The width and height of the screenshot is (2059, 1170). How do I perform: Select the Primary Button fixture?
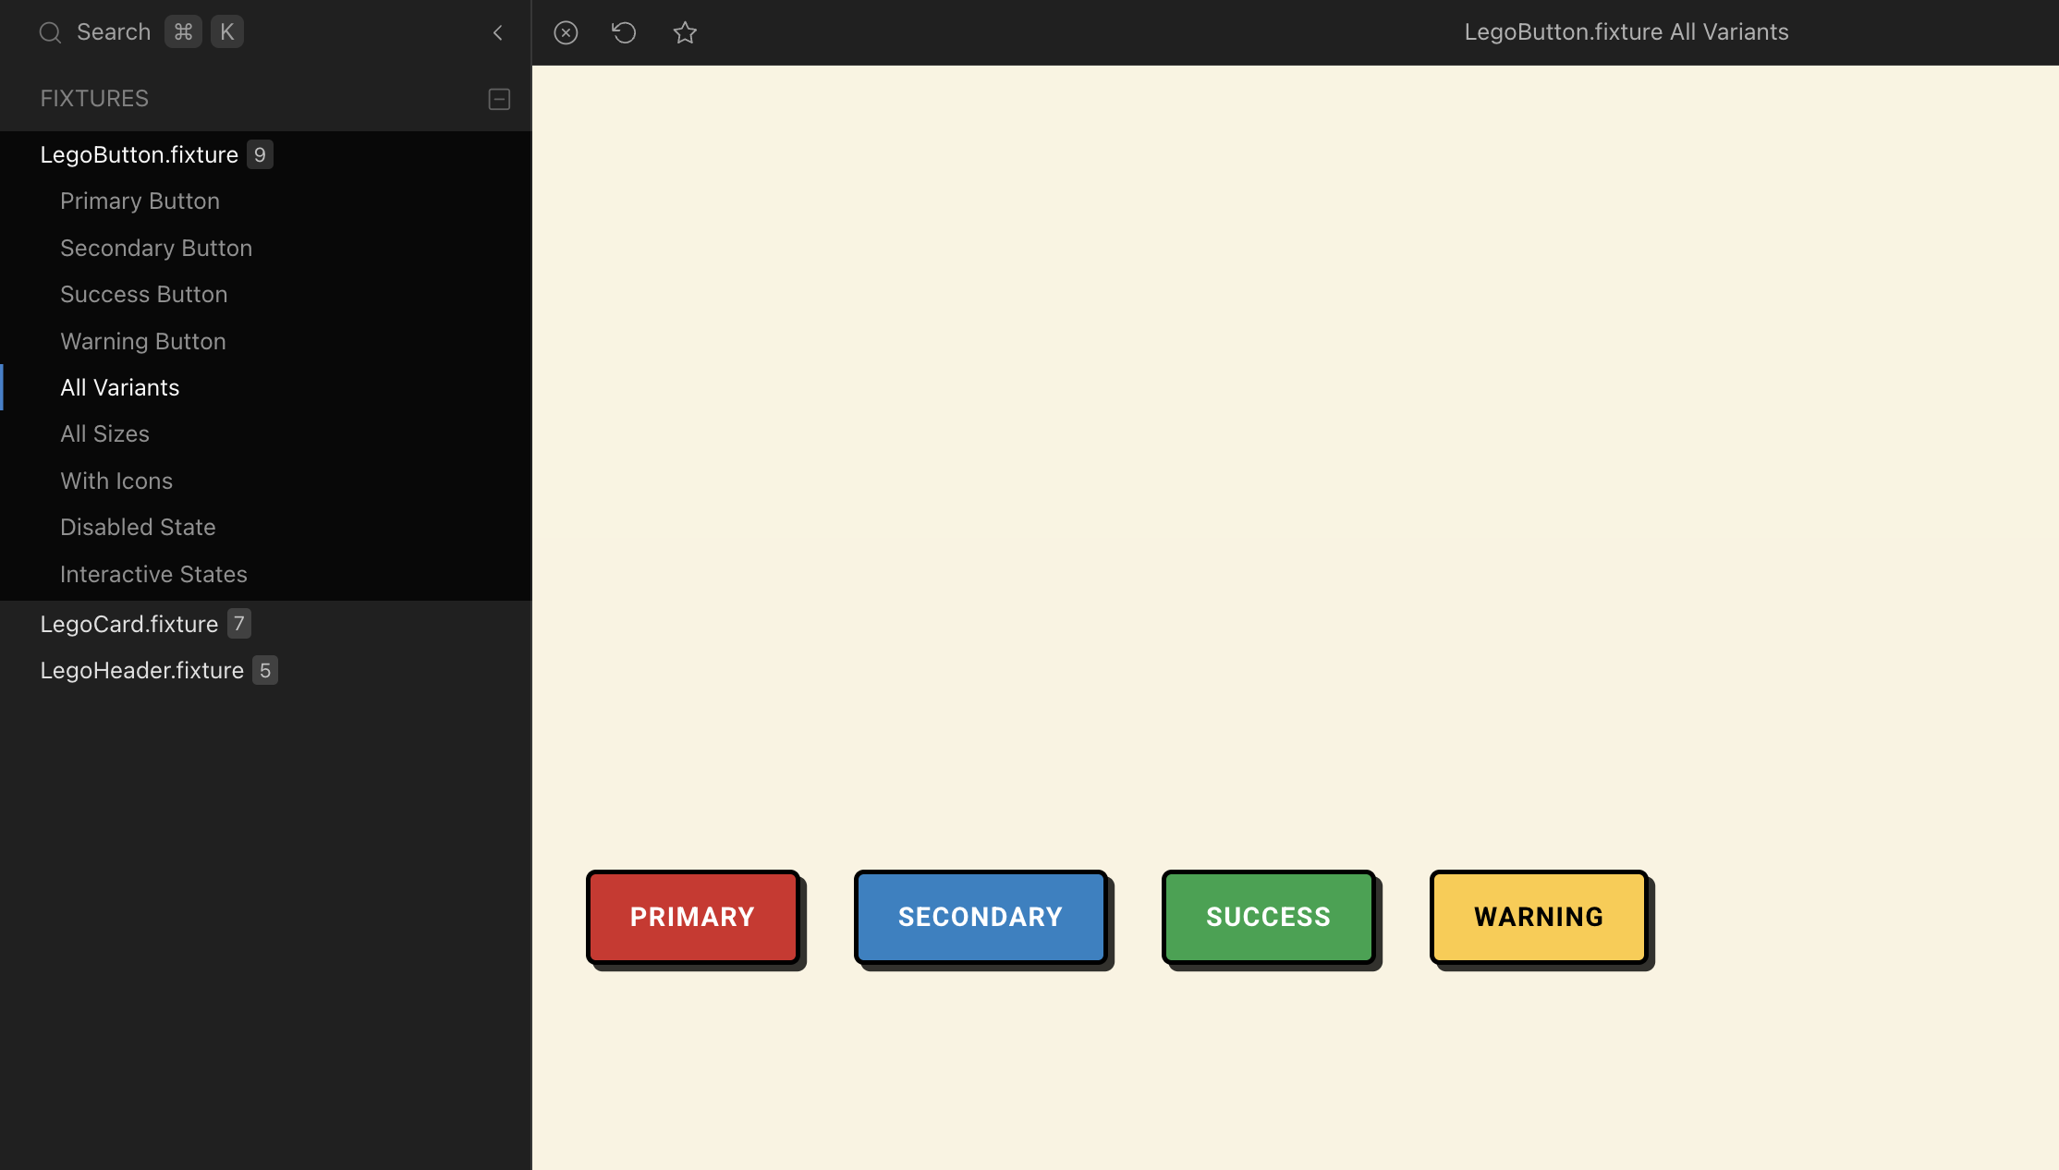pyautogui.click(x=140, y=201)
